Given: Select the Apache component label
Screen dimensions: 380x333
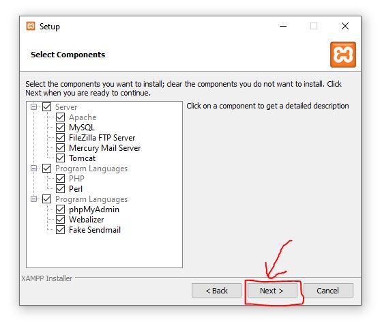Looking at the screenshot, I should (x=83, y=117).
